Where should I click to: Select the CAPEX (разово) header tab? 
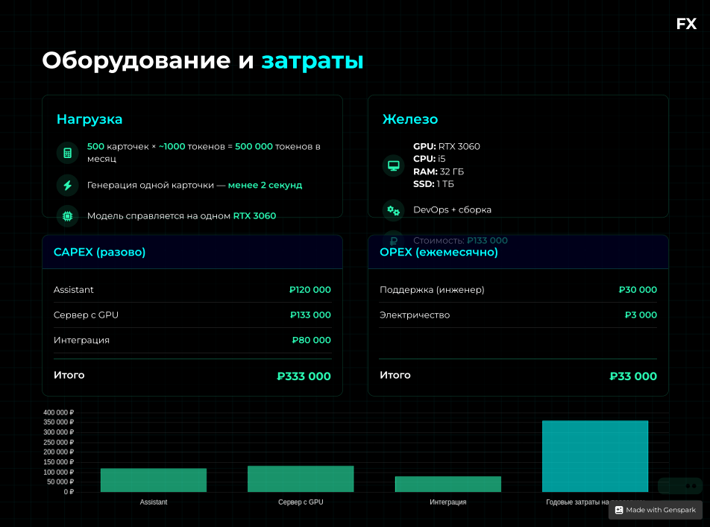coord(99,252)
